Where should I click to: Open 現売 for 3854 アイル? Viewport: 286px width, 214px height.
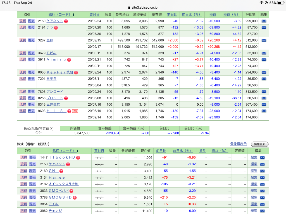[32, 204]
